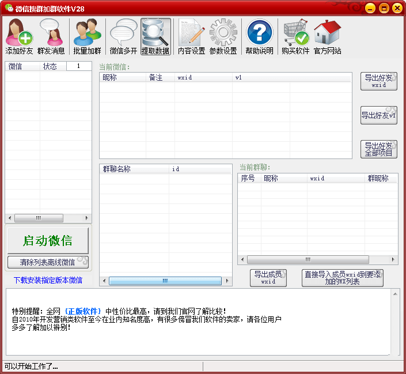Open the 群发消息 mass message tool
The width and height of the screenshot is (406, 374).
51,36
